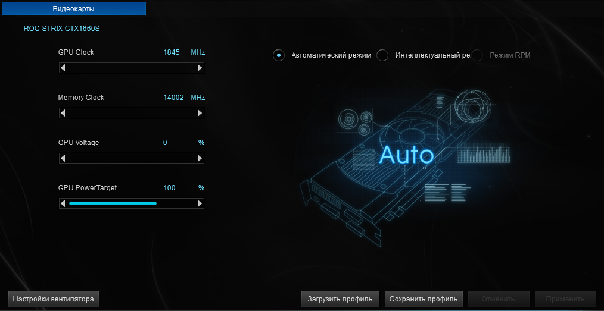
Task: Click the GPU PowerTarget value 100
Action: click(169, 188)
